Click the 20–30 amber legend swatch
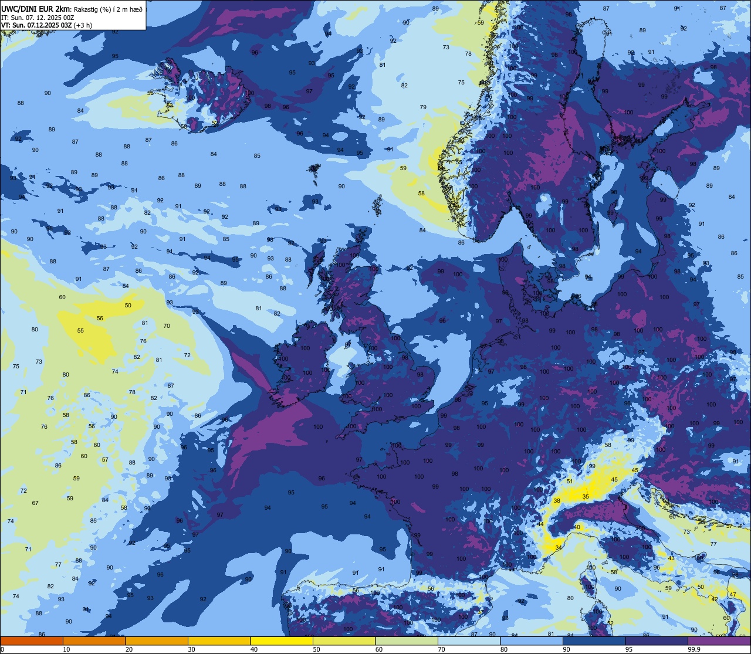751x654 pixels. click(157, 641)
